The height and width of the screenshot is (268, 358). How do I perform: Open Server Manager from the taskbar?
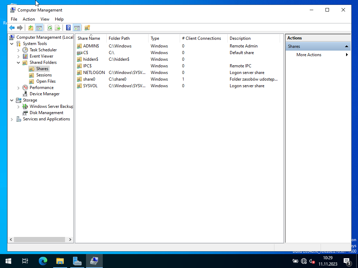coord(77,261)
